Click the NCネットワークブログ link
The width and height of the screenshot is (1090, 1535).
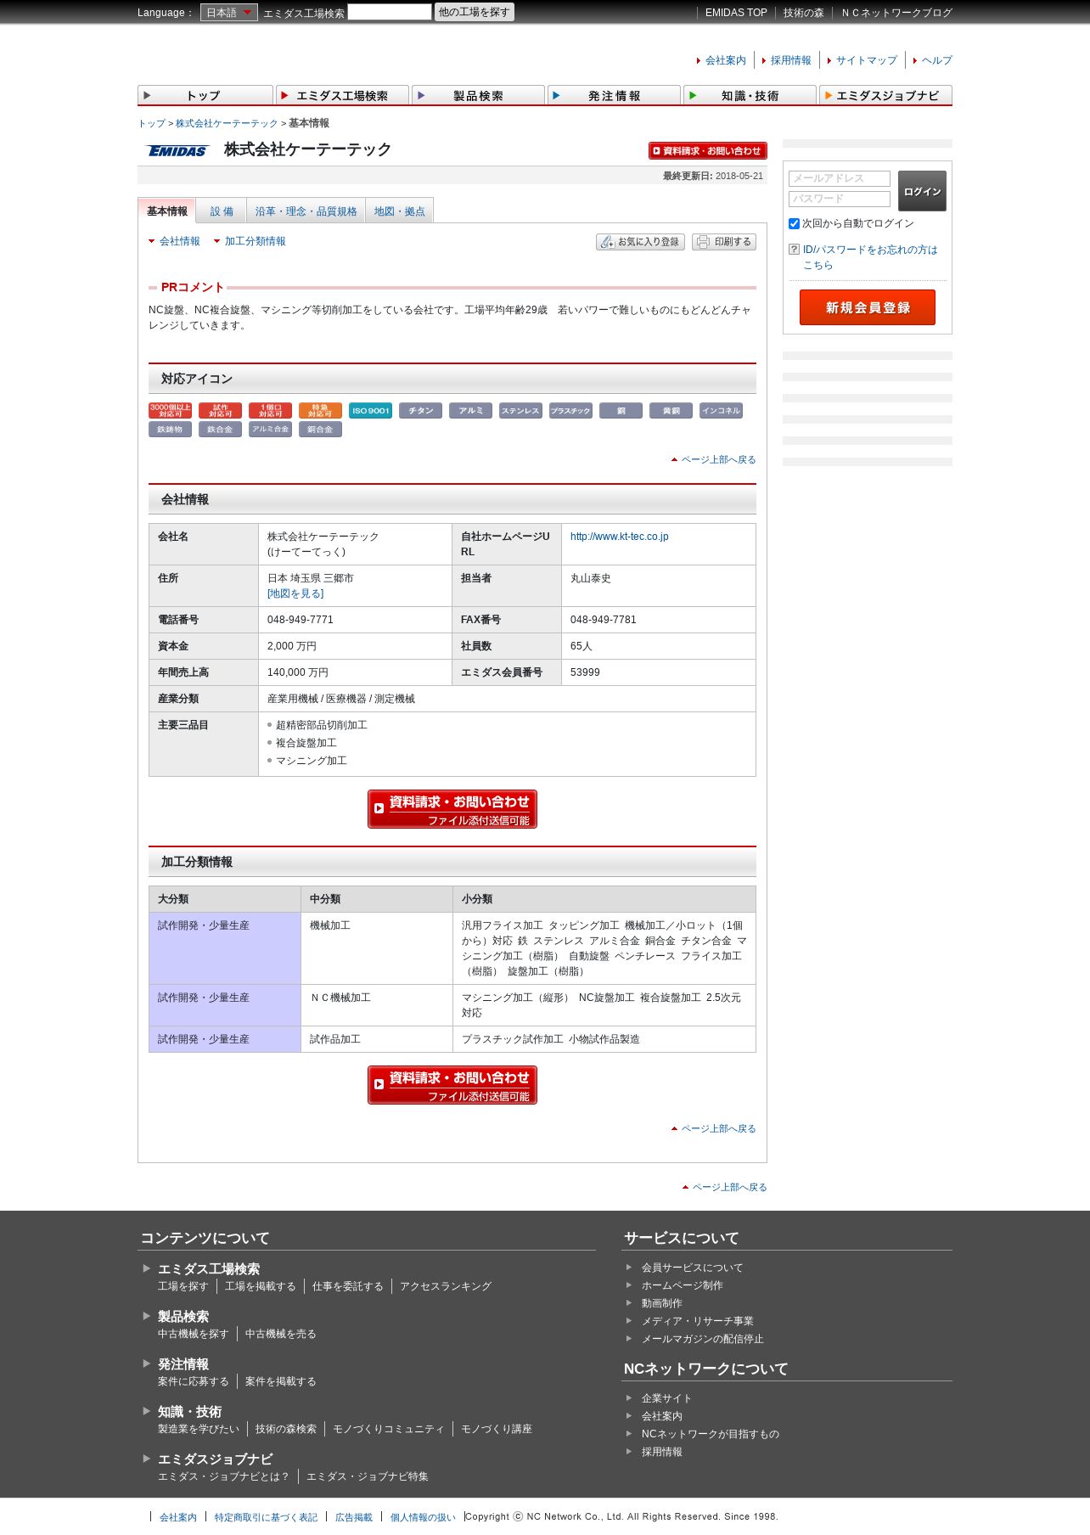click(897, 13)
